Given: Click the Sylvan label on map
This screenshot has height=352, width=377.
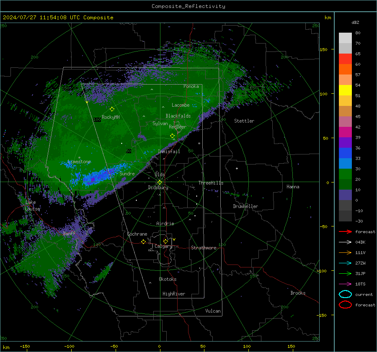Looking at the screenshot, I should point(160,123).
